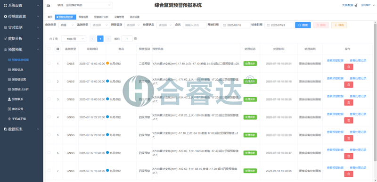Open 查看预警数据 for row 1
Screen dimensions: 377x182
335,60
